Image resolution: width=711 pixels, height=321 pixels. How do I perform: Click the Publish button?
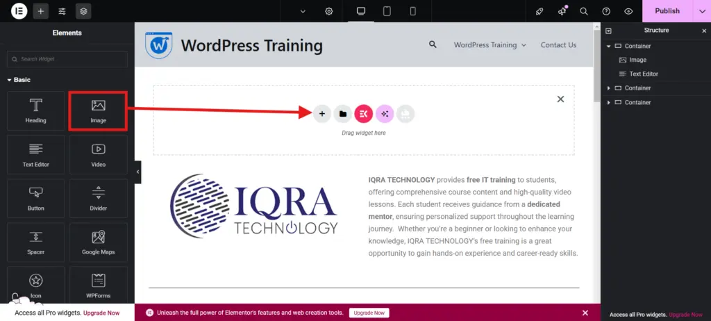point(667,11)
